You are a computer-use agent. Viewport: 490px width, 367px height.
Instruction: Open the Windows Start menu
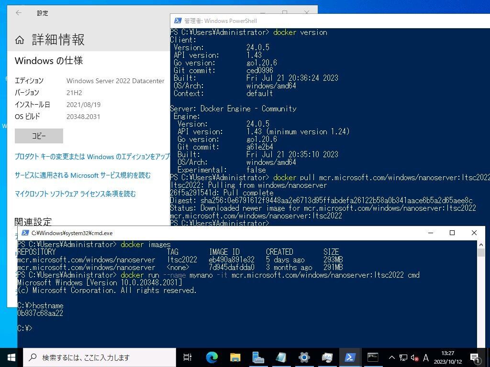pos(11,357)
